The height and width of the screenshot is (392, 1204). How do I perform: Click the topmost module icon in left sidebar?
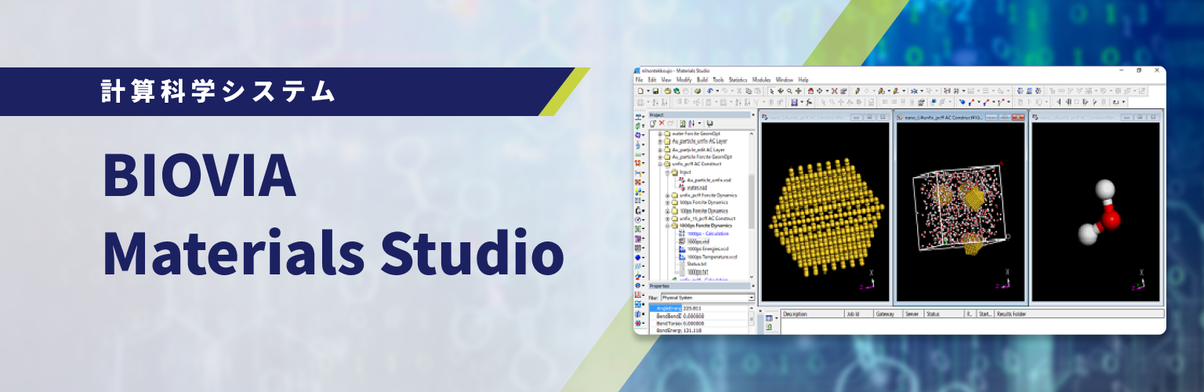click(x=638, y=118)
